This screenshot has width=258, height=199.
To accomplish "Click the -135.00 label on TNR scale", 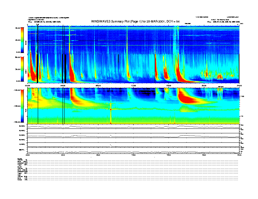I will click(17, 106).
